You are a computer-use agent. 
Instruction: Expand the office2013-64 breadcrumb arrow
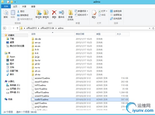click(x=56, y=28)
